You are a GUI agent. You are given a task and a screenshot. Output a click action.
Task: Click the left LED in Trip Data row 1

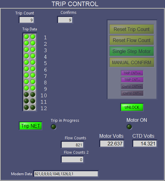[x=26, y=37]
